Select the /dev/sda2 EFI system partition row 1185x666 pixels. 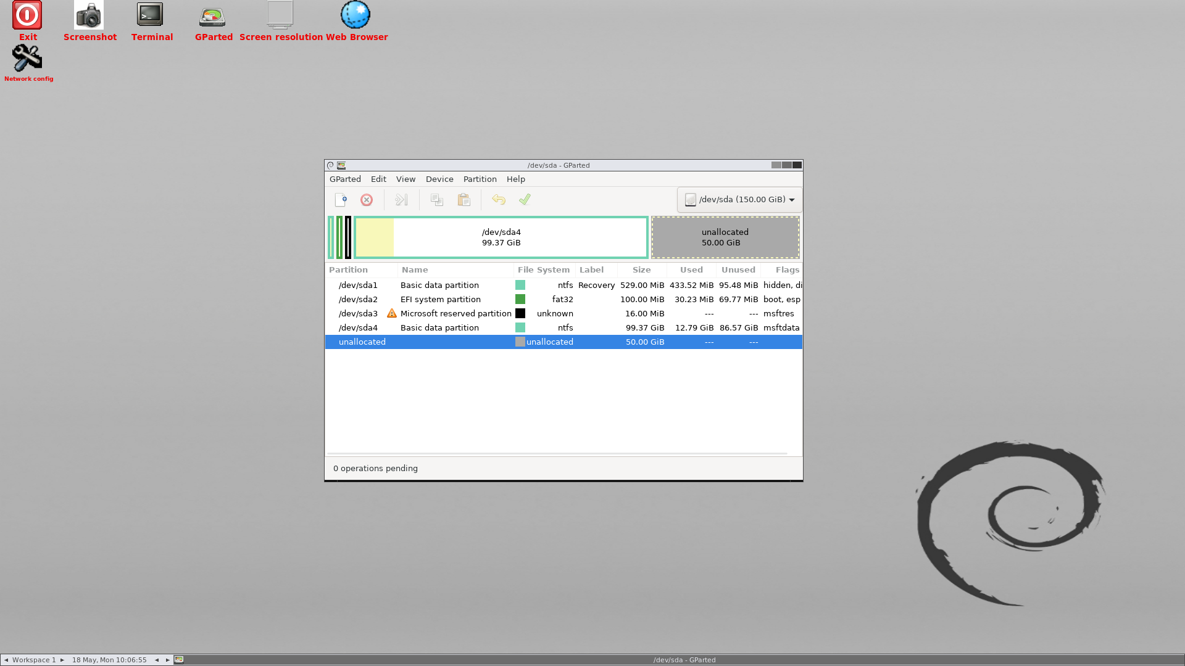(x=494, y=299)
